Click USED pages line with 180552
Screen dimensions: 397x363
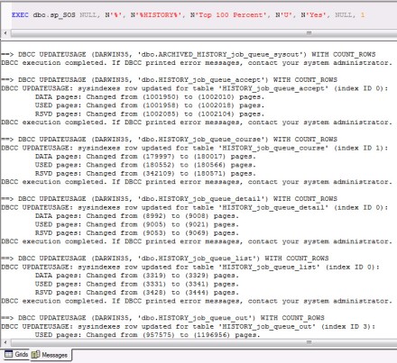[145, 165]
